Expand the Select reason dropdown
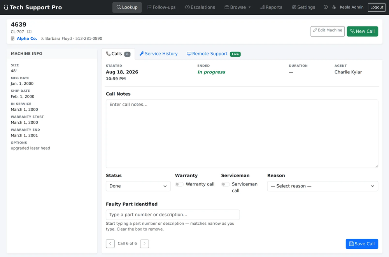Screen dimensions: 389x257 click(322, 186)
